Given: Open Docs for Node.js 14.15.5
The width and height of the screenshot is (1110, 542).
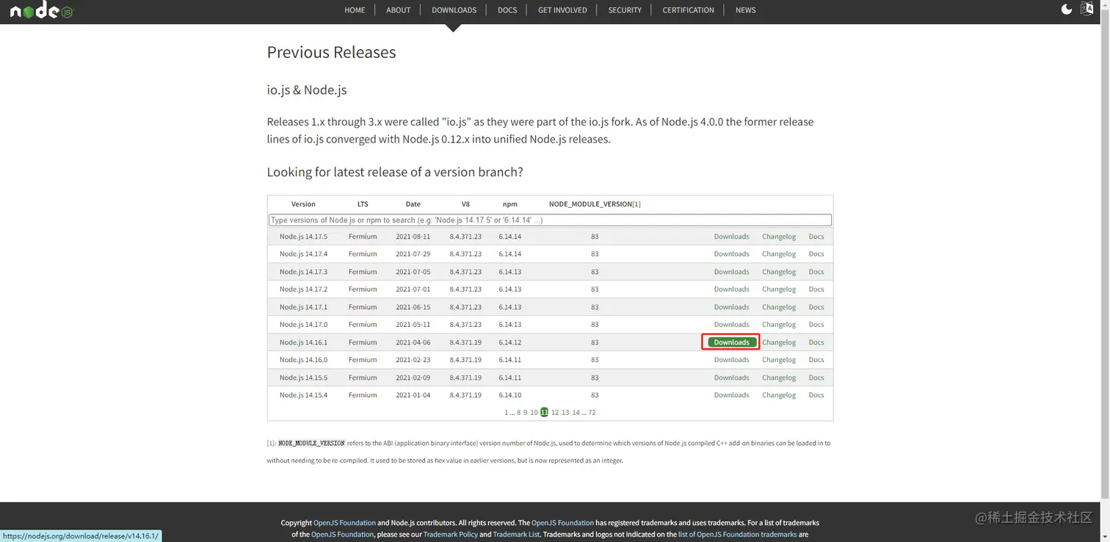Looking at the screenshot, I should click(816, 377).
